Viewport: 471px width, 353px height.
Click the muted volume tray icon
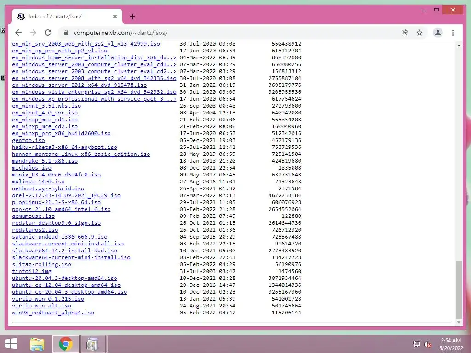point(427,344)
